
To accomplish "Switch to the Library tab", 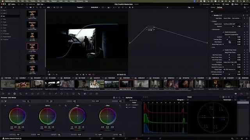I will coord(213,7).
